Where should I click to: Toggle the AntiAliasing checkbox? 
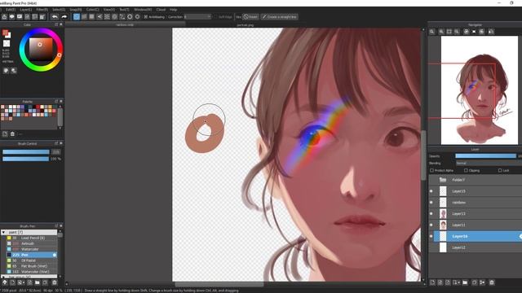click(x=146, y=16)
